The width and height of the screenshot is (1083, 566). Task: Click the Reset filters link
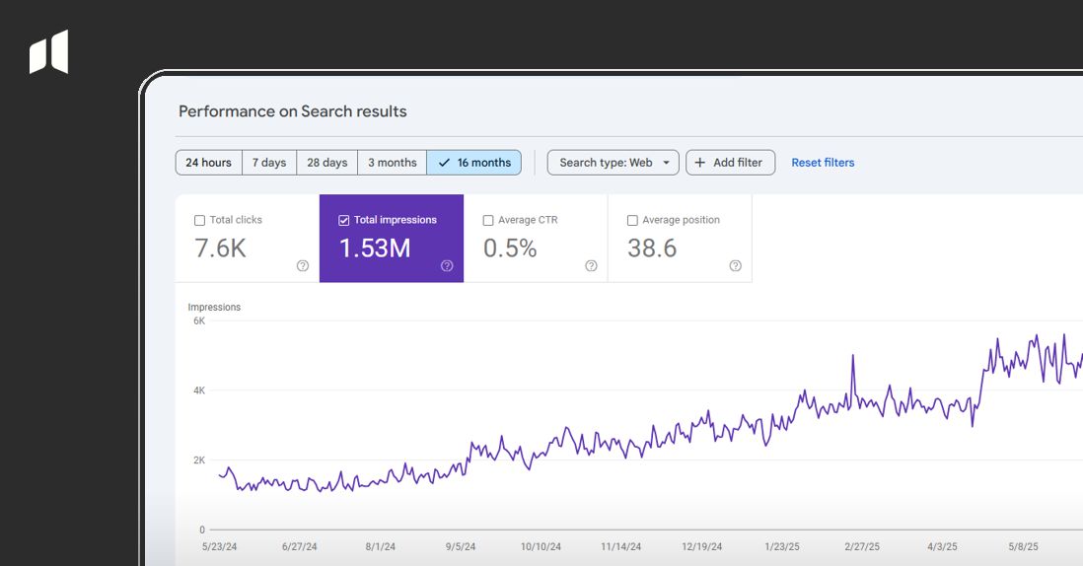[x=823, y=163]
